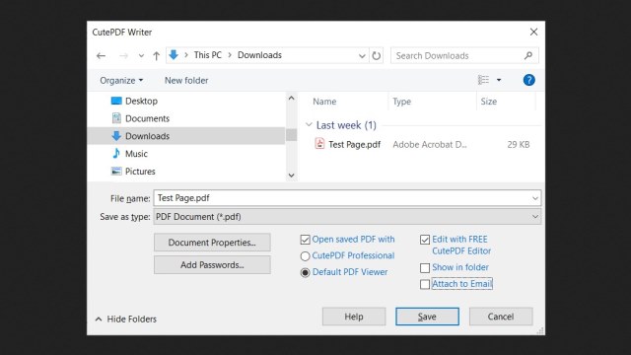Image resolution: width=631 pixels, height=355 pixels.
Task: Click the Test Page.pdf Acrobat icon
Action: pos(319,143)
